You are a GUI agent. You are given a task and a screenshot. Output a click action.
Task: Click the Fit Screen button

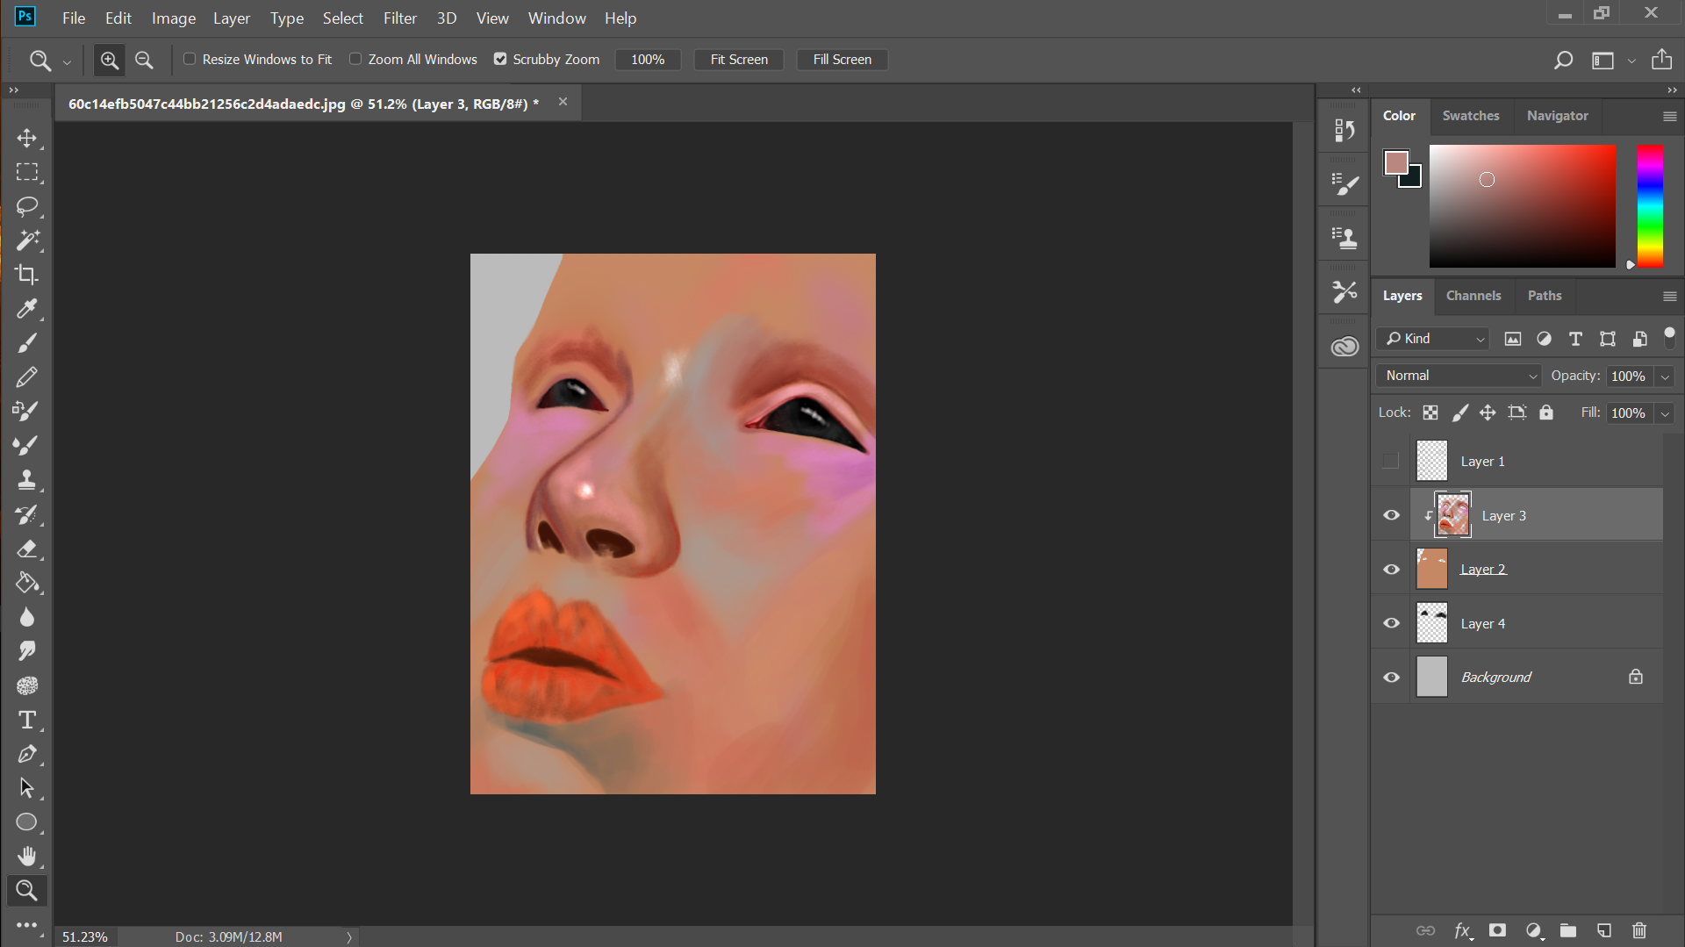739,59
